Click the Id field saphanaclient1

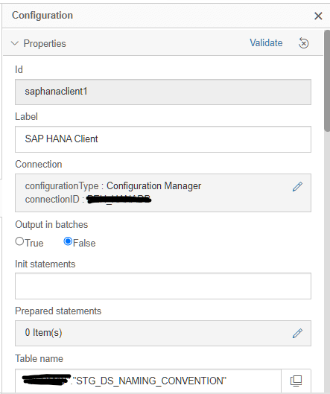[163, 92]
